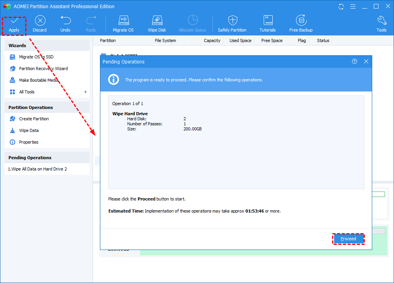Screen dimensions: 394x283
Task: Click the Proceed button
Action: click(x=348, y=239)
